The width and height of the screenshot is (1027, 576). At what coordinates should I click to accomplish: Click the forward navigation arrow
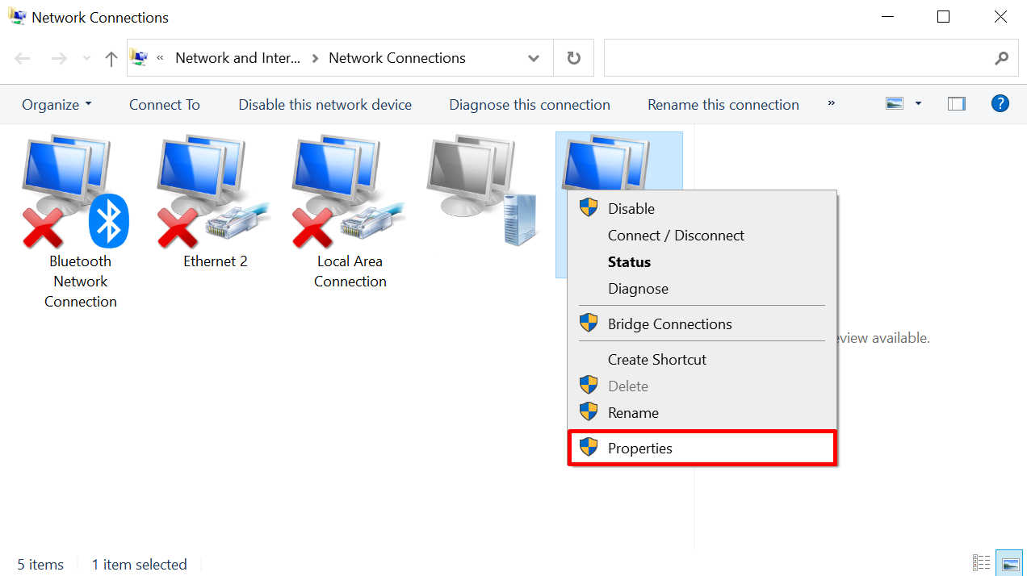(58, 57)
